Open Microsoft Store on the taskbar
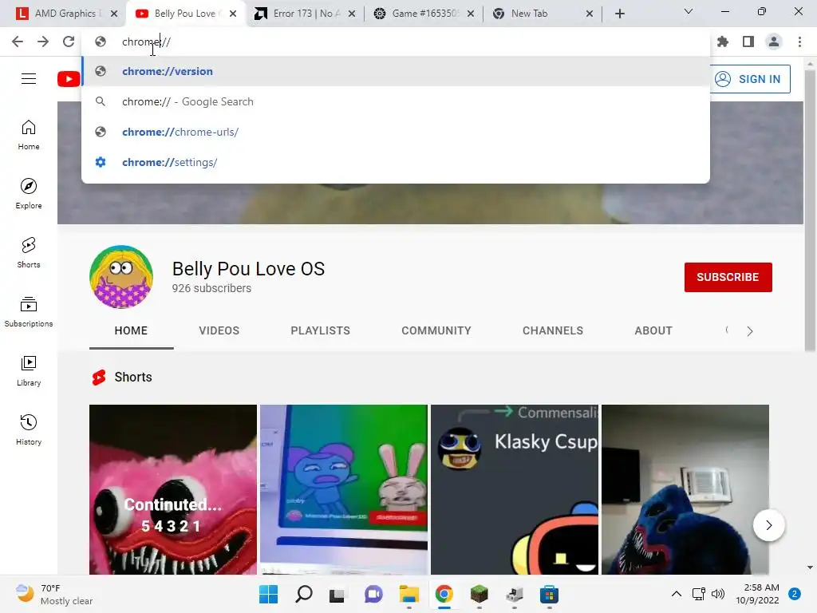 pyautogui.click(x=549, y=594)
